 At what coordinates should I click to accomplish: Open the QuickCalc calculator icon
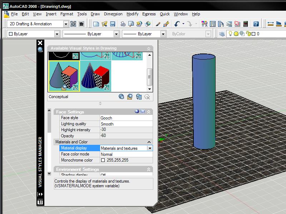point(246,24)
